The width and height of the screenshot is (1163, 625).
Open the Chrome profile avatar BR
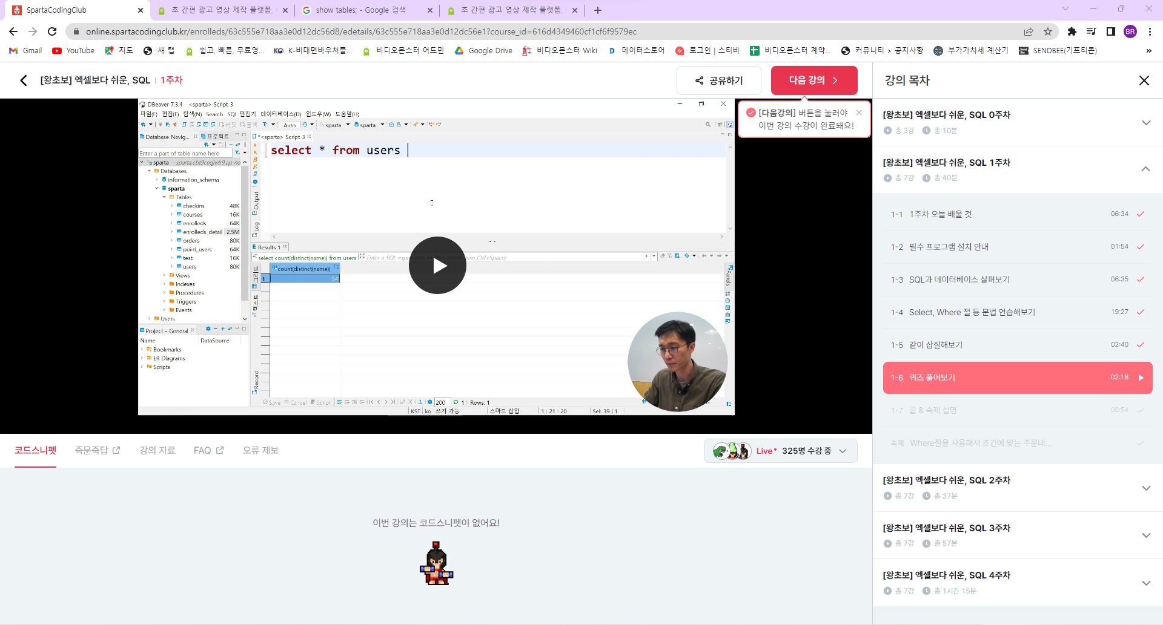tap(1130, 31)
